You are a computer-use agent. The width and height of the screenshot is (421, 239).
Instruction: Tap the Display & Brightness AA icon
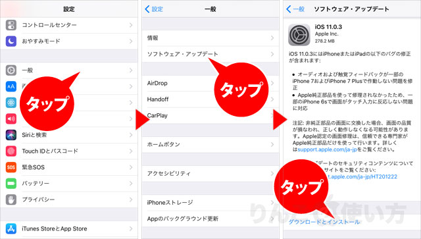click(x=11, y=86)
